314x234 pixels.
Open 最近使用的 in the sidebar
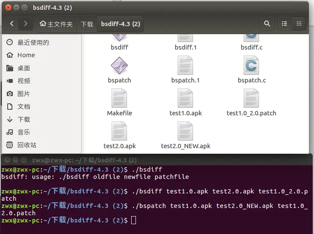point(42,42)
